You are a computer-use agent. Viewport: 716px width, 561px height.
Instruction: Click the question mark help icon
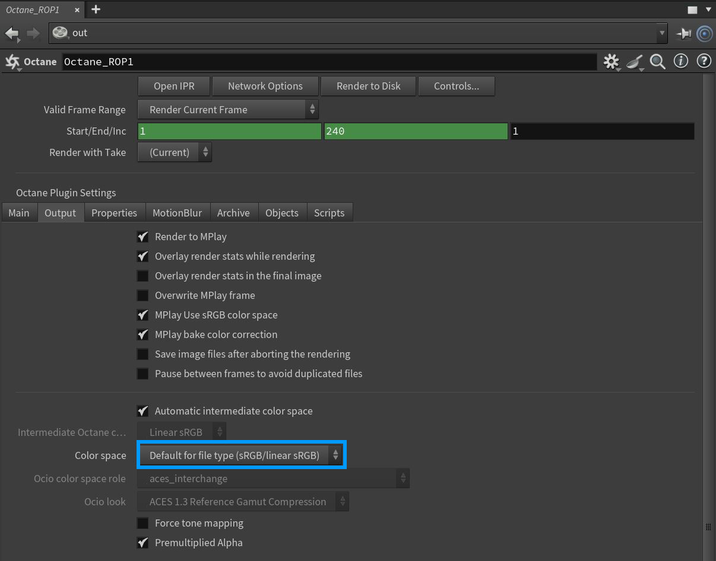[704, 61]
